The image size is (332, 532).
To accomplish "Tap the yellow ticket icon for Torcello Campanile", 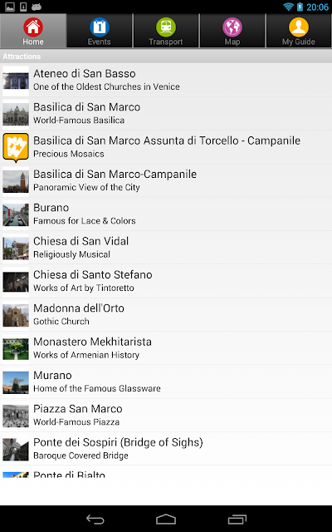I will coord(16,148).
